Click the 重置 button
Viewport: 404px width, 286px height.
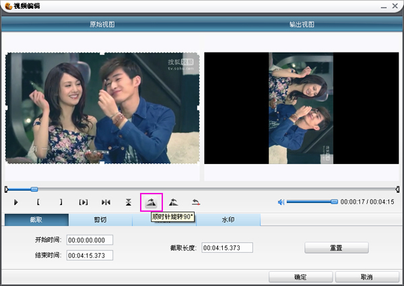tap(336, 248)
